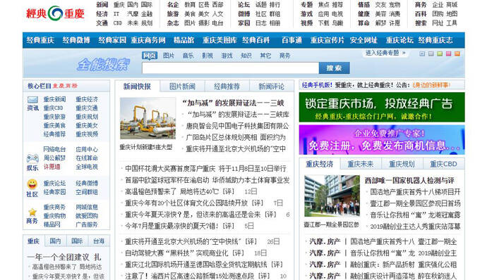Screen dimensions: 487x280
Task: Open 重庆购物 link in the sidebar
Action: [x=54, y=215]
